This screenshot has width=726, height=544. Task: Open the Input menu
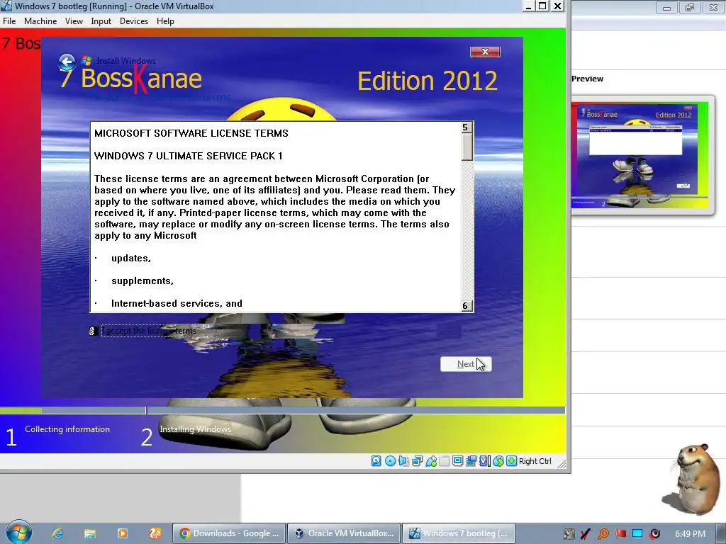101,21
